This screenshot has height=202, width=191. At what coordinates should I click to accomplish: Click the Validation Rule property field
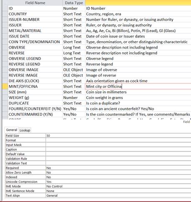118,159
